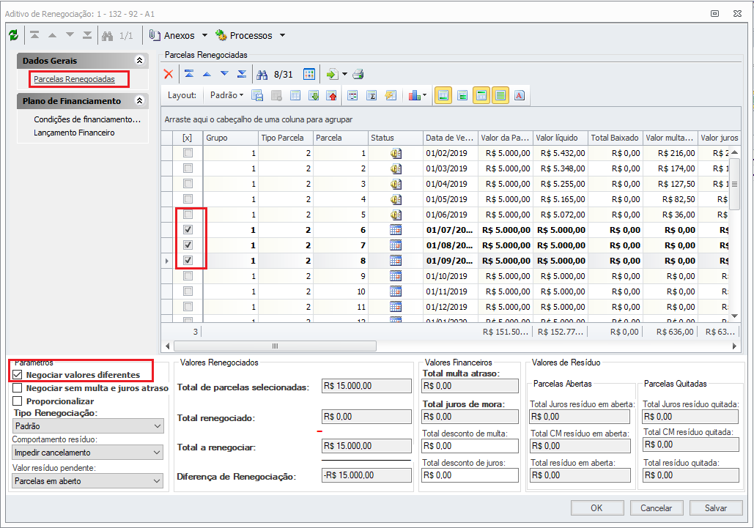Jump to last record using the blue grid arrow

point(241,74)
